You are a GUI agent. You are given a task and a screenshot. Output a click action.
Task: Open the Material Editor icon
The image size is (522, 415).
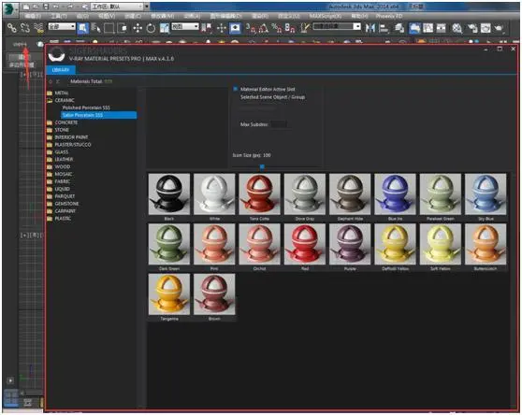tap(457, 28)
